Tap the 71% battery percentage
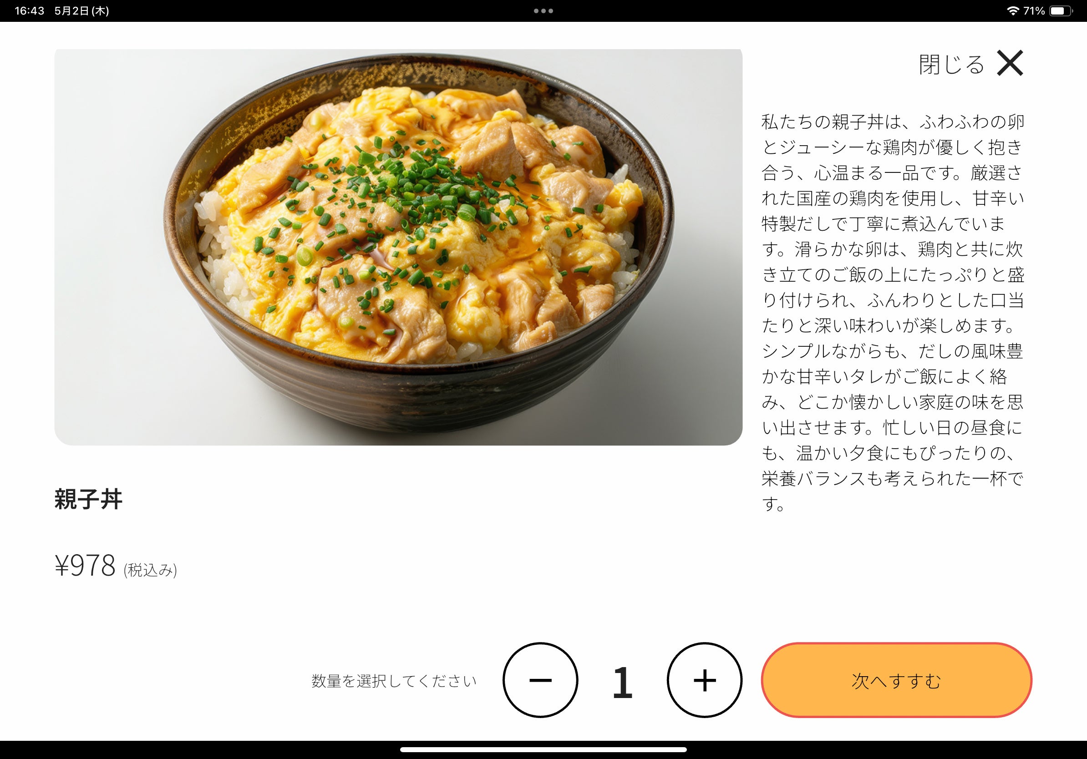 pos(1034,10)
